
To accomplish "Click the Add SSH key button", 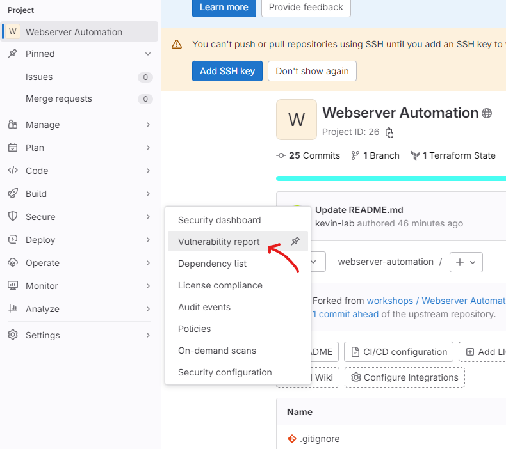I will (x=227, y=71).
